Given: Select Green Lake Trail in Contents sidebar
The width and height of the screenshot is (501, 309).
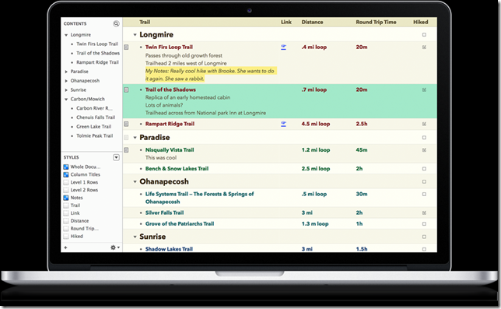Looking at the screenshot, I should [93, 127].
